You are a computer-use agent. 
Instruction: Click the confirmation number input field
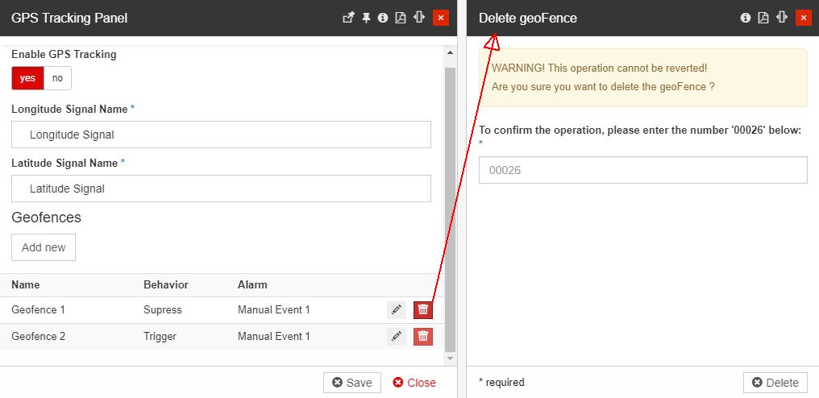click(x=642, y=170)
